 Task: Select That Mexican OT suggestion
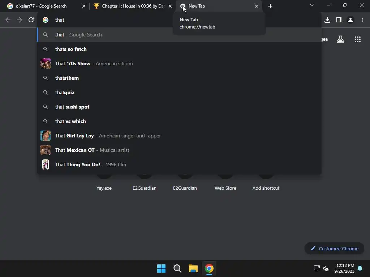click(179, 150)
